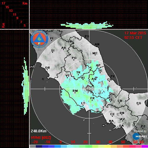
Task: Click the HIMET logo
Action: coord(140,136)
